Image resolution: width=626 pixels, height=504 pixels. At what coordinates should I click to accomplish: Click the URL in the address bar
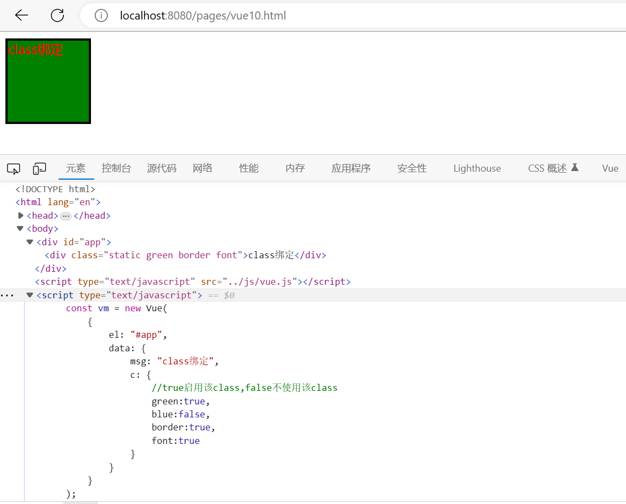click(203, 15)
